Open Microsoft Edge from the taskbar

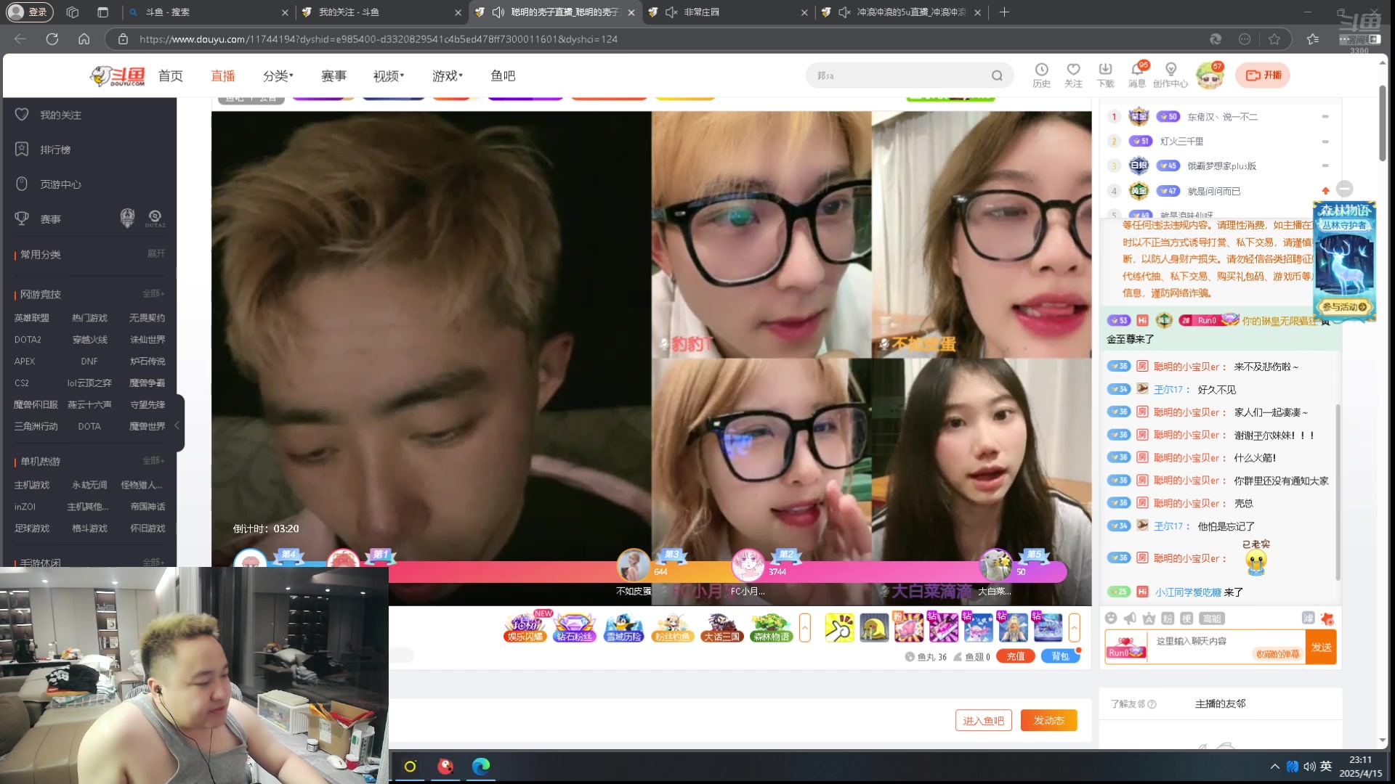(x=481, y=766)
